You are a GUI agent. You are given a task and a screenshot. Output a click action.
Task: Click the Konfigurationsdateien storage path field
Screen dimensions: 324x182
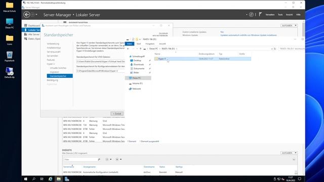coord(100,71)
